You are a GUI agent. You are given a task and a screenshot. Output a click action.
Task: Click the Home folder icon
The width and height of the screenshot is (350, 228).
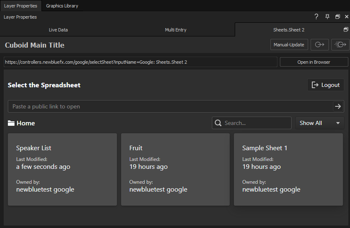(x=11, y=123)
